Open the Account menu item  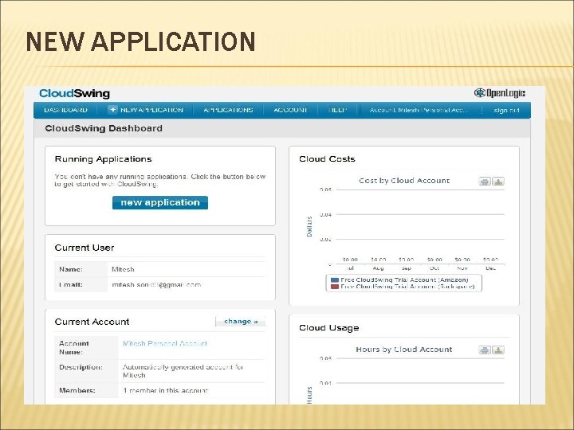(290, 110)
